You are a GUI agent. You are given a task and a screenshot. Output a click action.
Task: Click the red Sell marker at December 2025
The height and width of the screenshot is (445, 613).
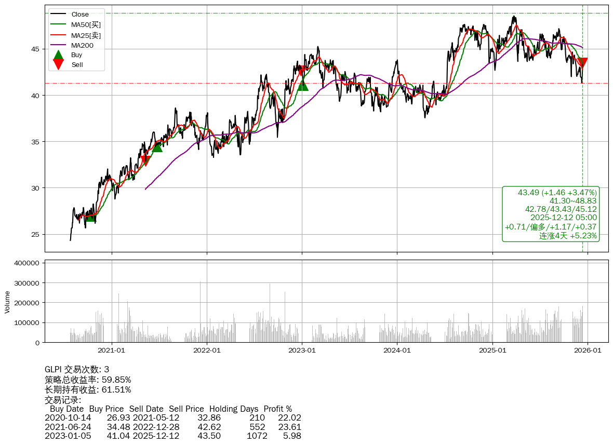point(582,63)
